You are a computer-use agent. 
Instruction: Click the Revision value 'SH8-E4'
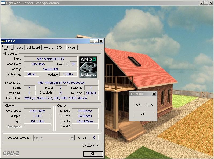pos(91,93)
